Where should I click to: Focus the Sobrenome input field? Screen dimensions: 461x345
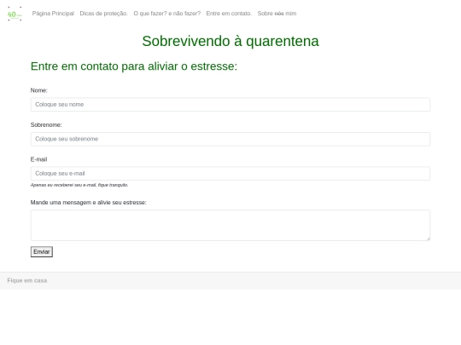coord(230,139)
